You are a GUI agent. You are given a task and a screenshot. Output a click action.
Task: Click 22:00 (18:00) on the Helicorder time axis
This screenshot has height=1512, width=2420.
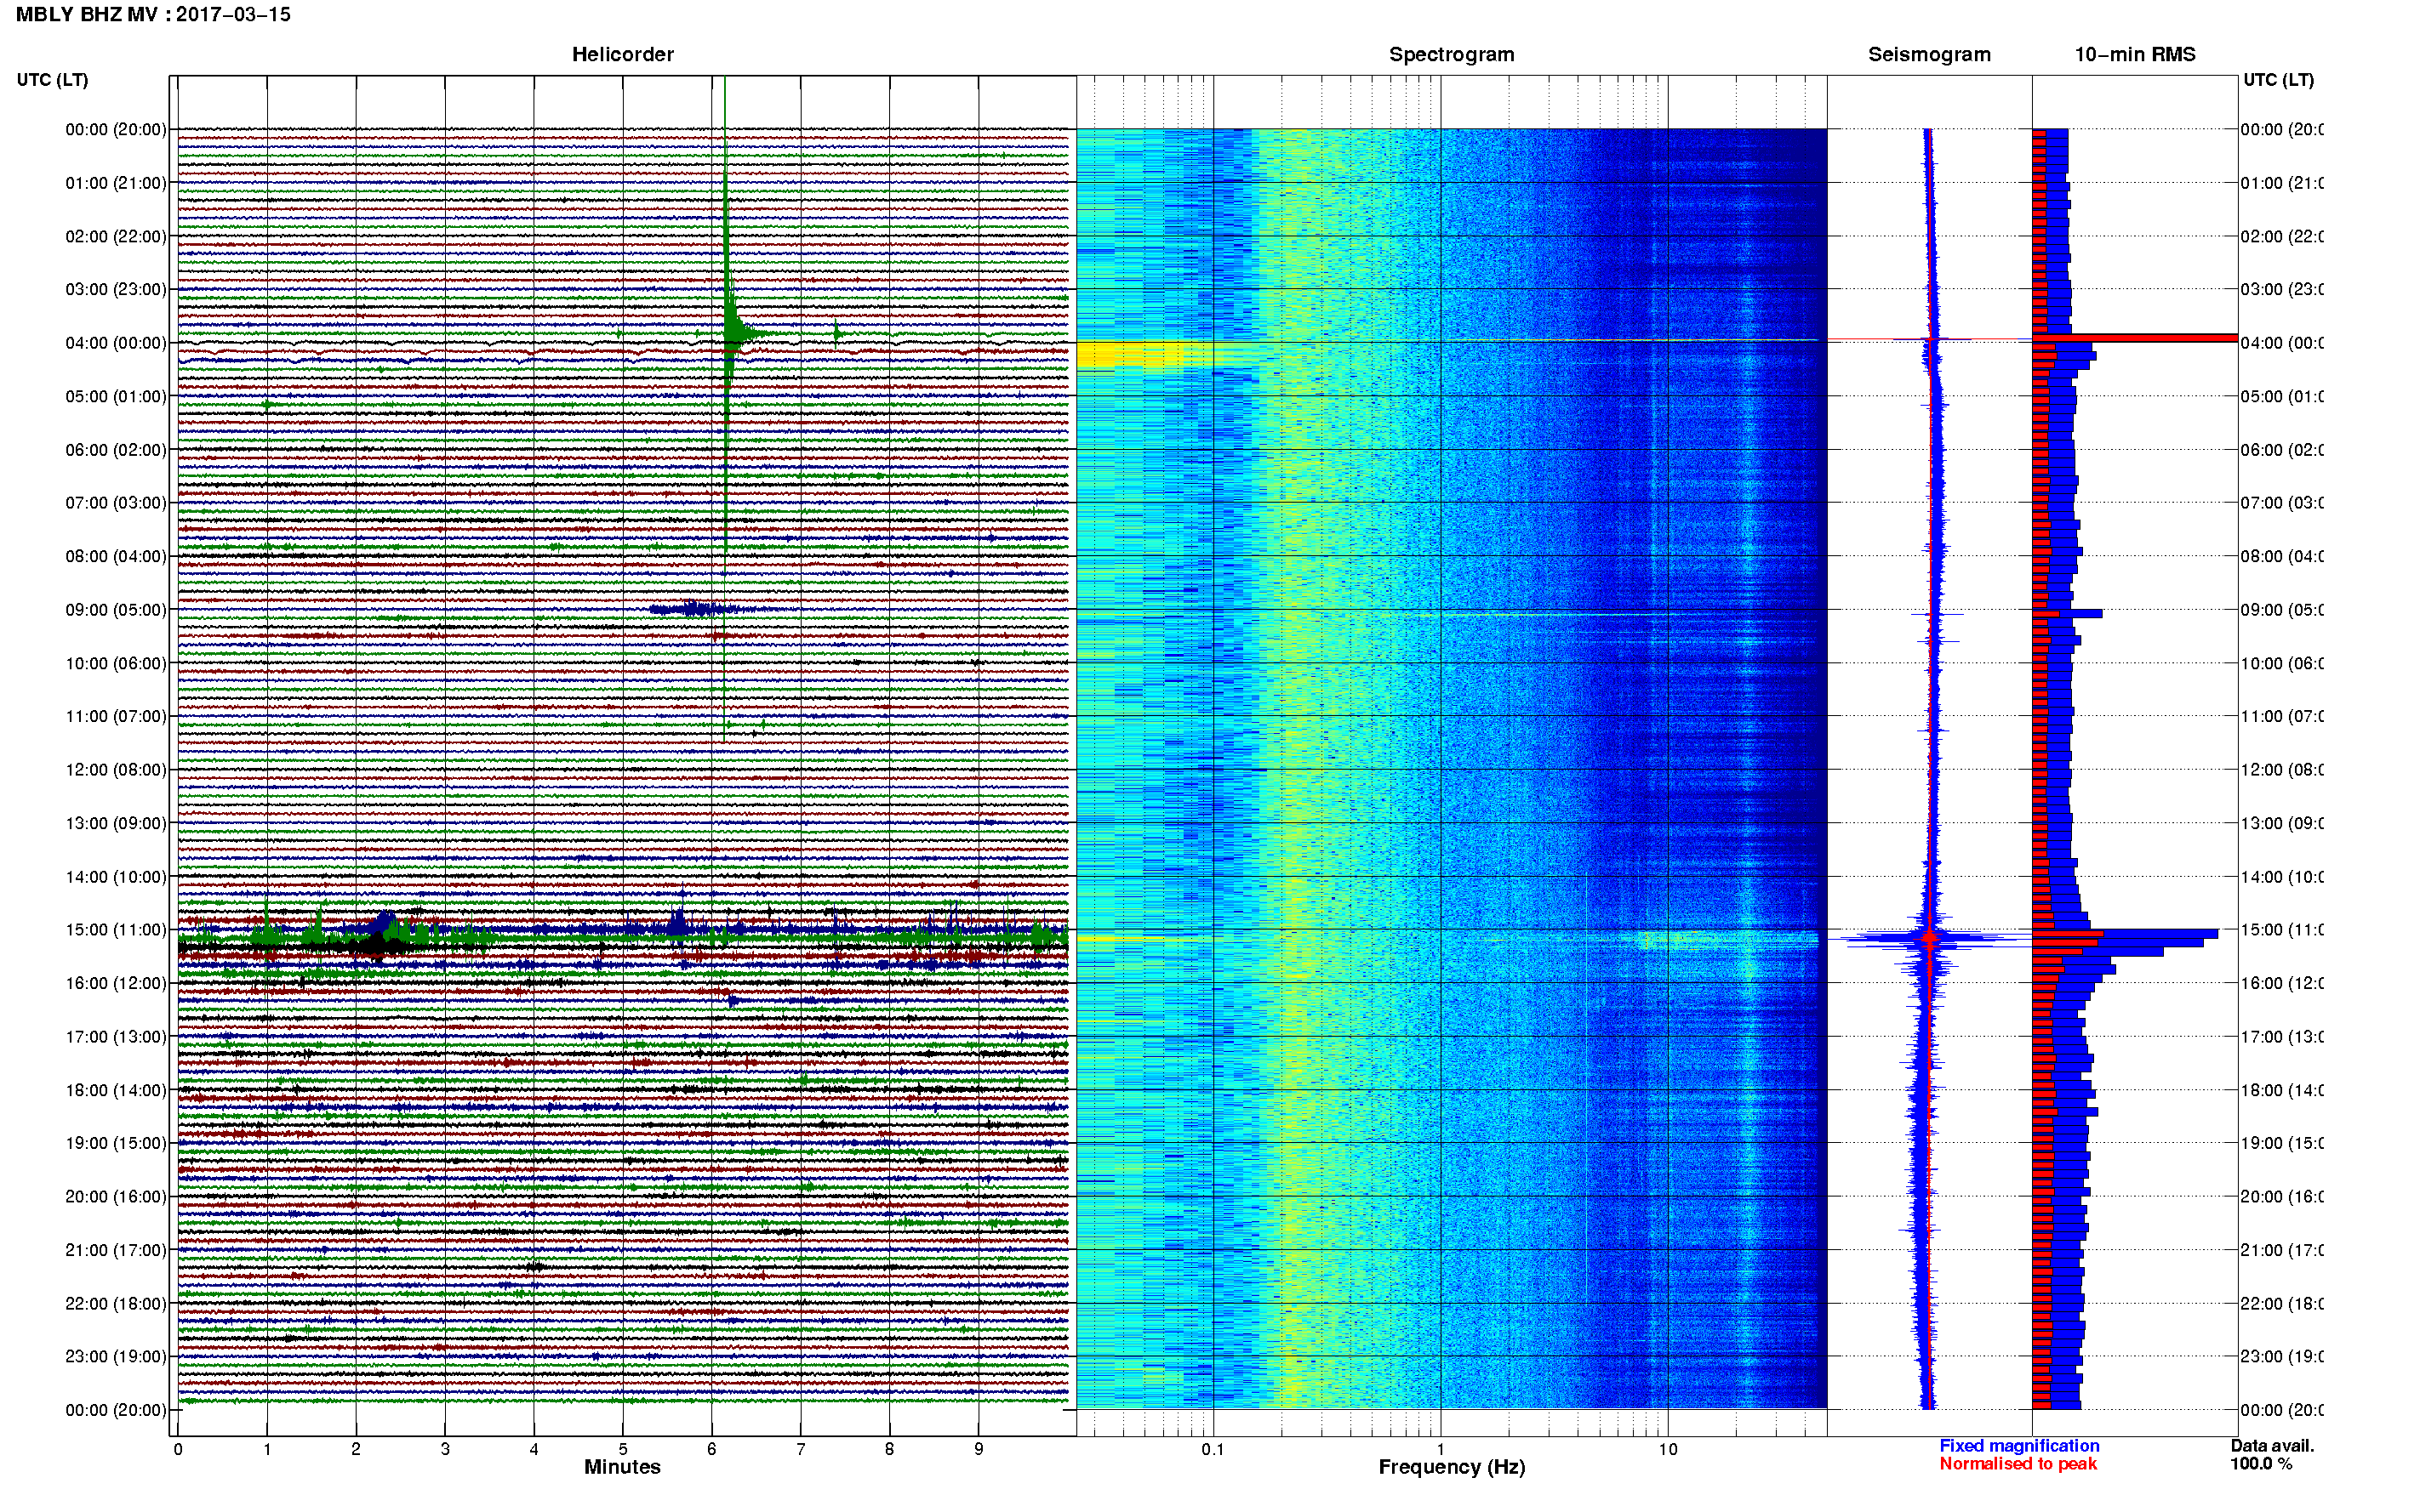pos(116,1304)
